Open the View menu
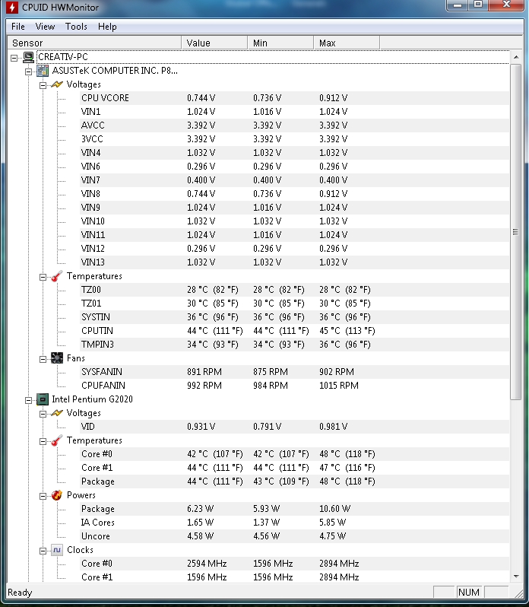This screenshot has height=607, width=529. coord(45,27)
